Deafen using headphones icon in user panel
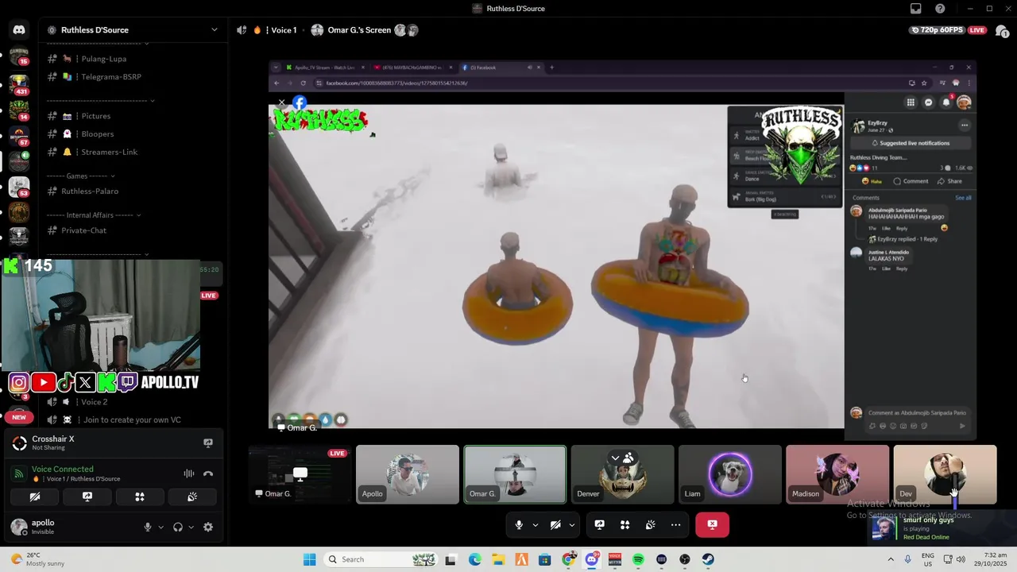The image size is (1017, 572). 178,527
